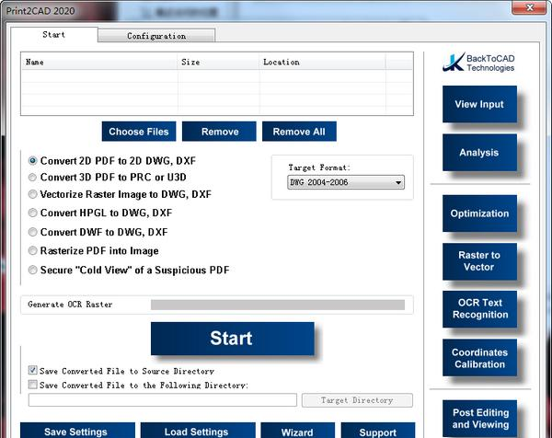Click the disabled Target Directory button

(357, 400)
